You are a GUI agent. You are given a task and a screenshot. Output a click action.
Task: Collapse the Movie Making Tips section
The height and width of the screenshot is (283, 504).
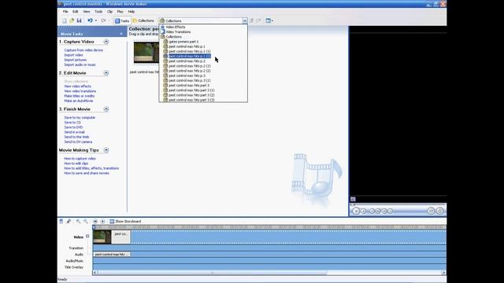point(106,150)
